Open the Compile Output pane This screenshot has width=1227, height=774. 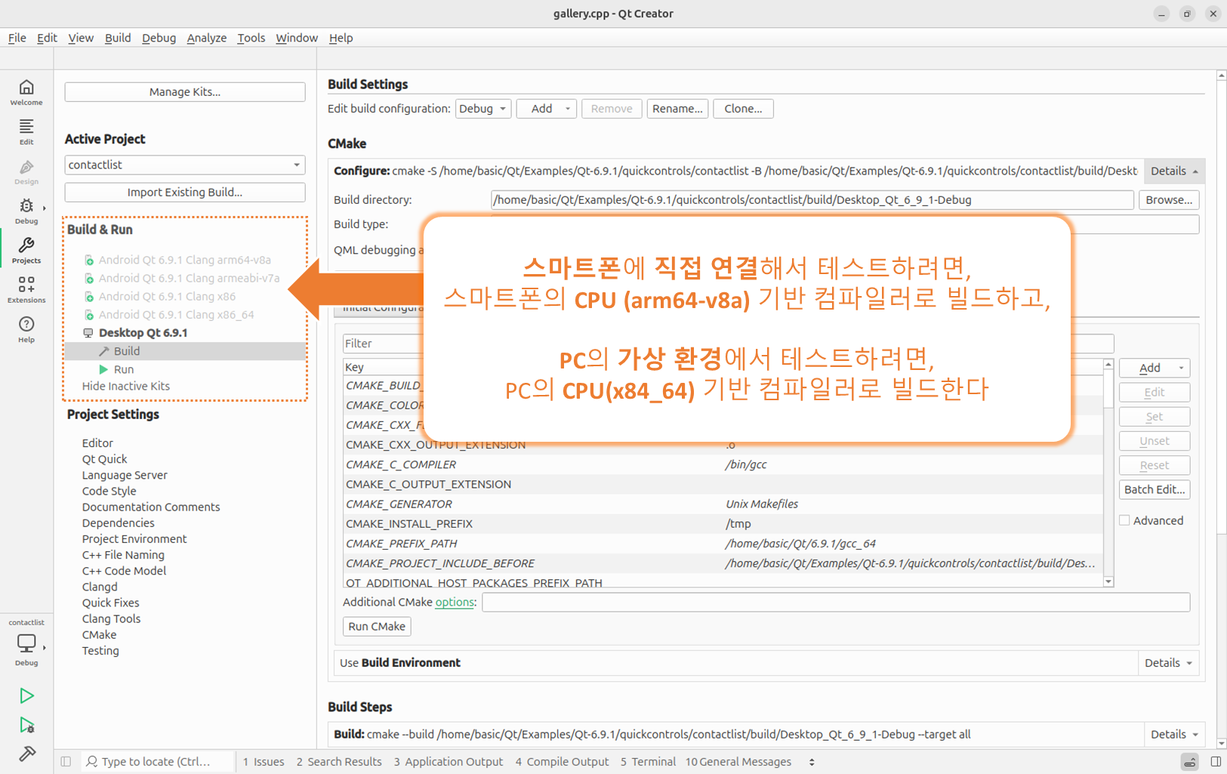[562, 762]
